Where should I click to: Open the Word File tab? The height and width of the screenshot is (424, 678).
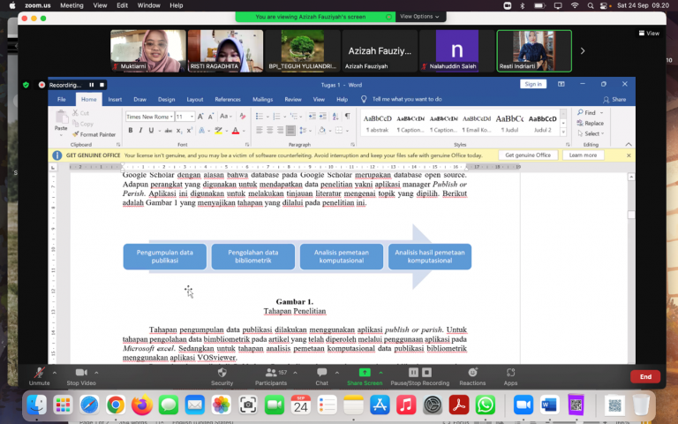point(62,99)
